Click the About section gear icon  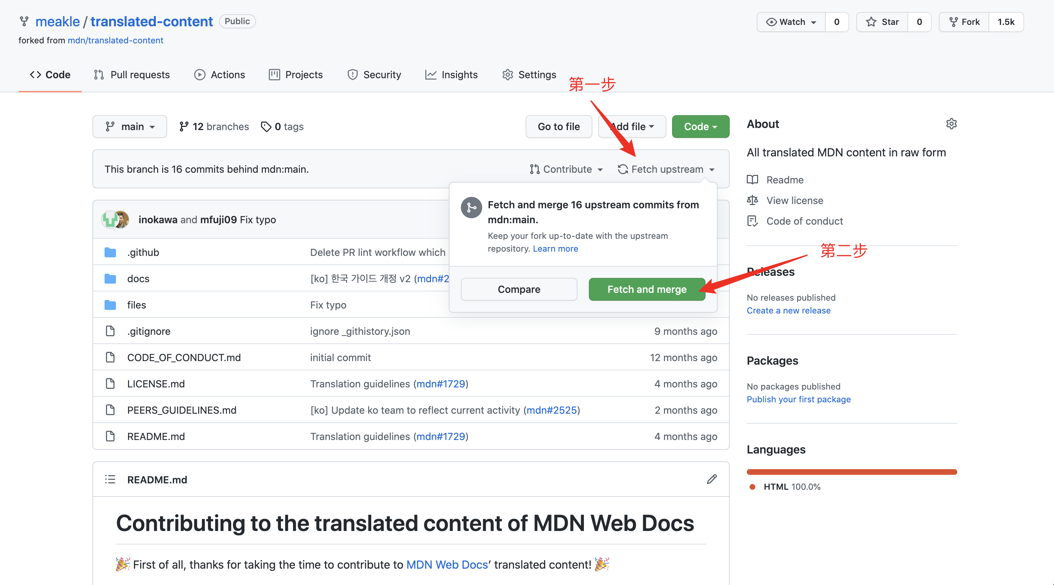coord(951,124)
